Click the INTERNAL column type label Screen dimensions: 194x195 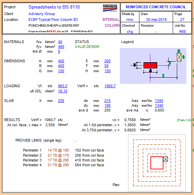[111, 19]
